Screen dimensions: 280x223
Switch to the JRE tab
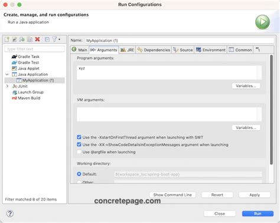pos(127,50)
